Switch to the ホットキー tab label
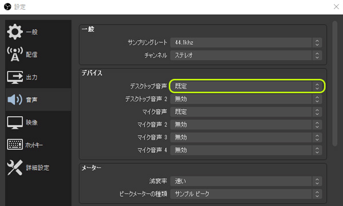The image size is (343, 206). [34, 145]
